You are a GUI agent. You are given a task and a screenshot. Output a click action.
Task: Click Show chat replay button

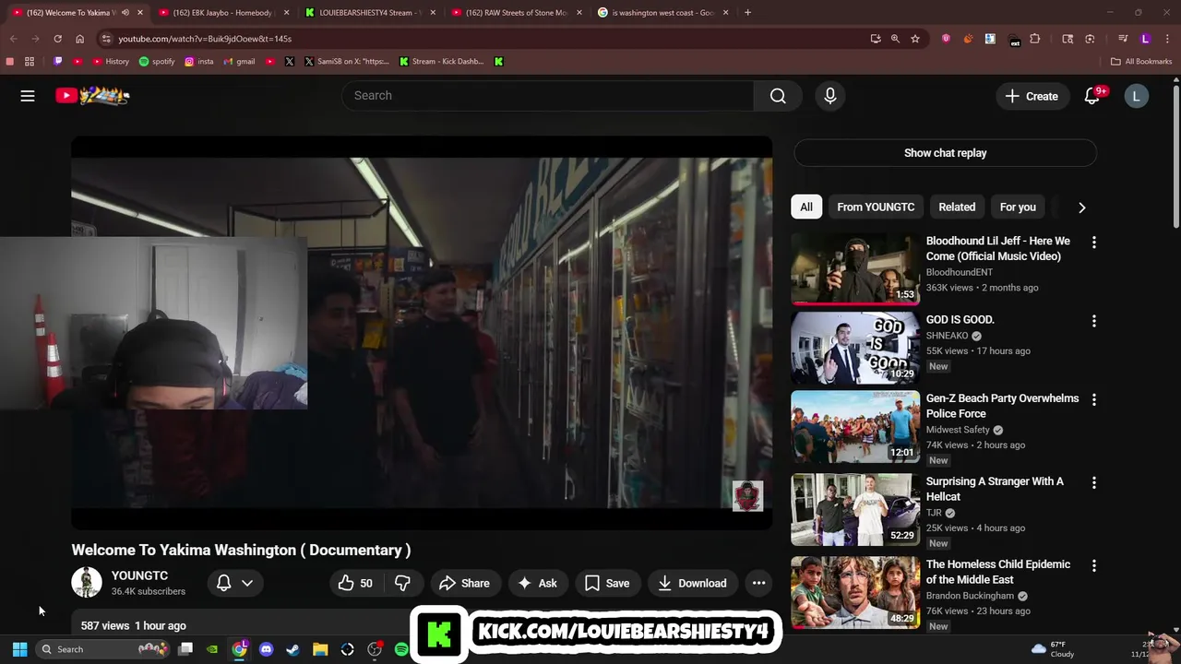pyautogui.click(x=945, y=153)
